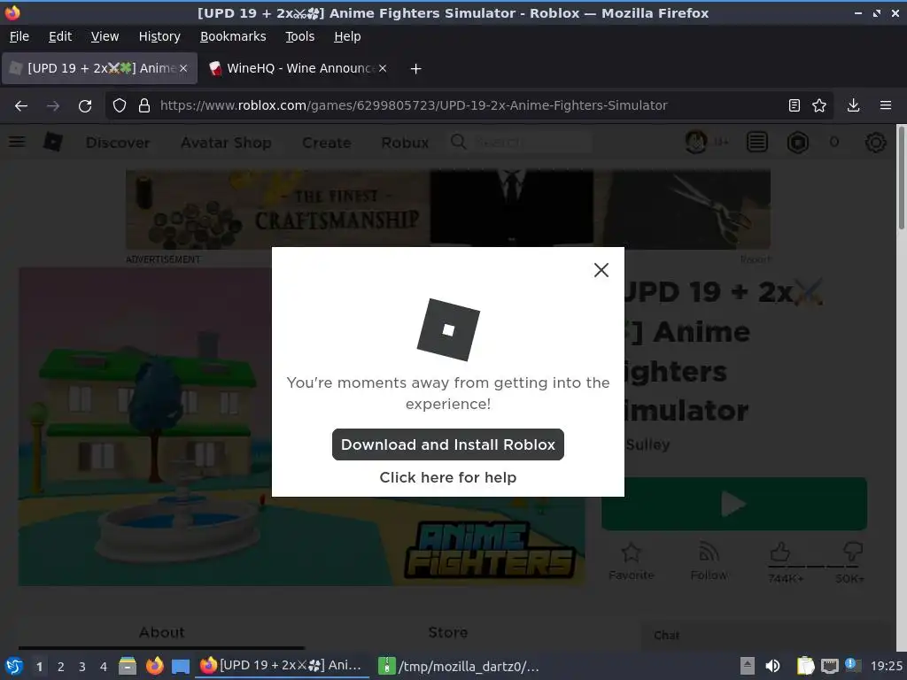Go back using the browser back arrow
This screenshot has width=907, height=680.
(21, 106)
